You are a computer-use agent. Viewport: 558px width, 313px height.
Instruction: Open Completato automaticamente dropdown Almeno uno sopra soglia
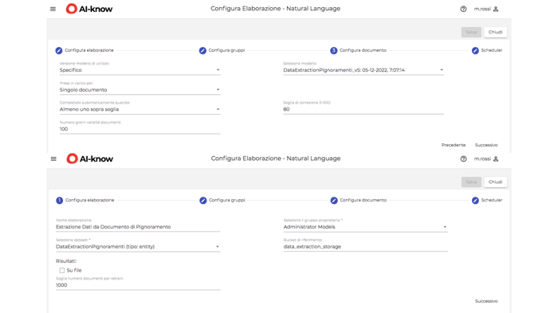(139, 109)
